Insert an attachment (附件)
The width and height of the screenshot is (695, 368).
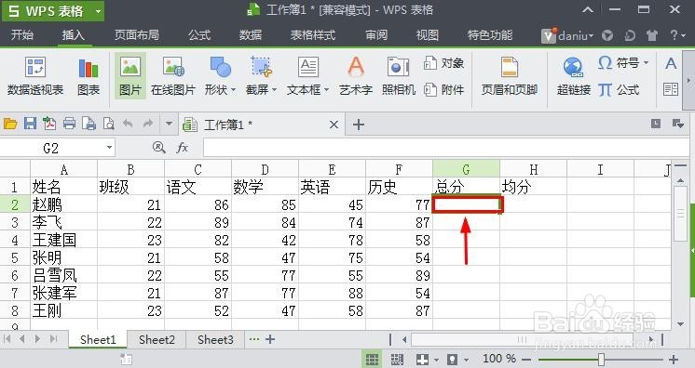(443, 90)
